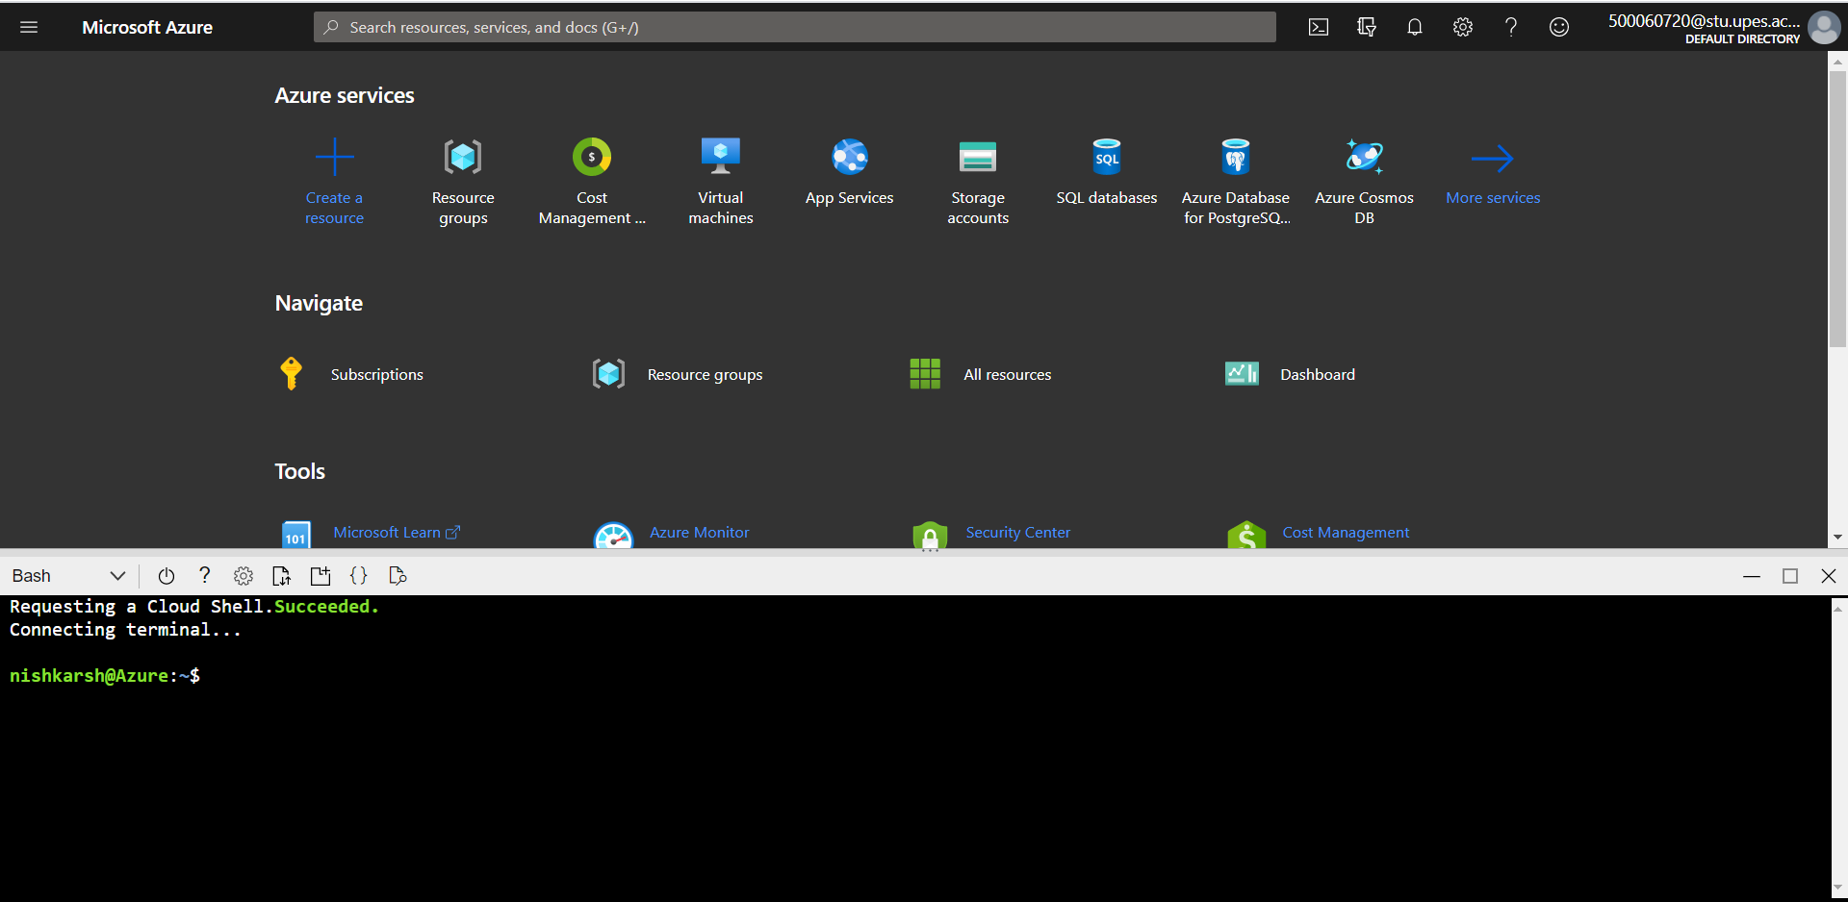Maximize the Cloud Shell pane
This screenshot has width=1848, height=902.
click(1790, 576)
